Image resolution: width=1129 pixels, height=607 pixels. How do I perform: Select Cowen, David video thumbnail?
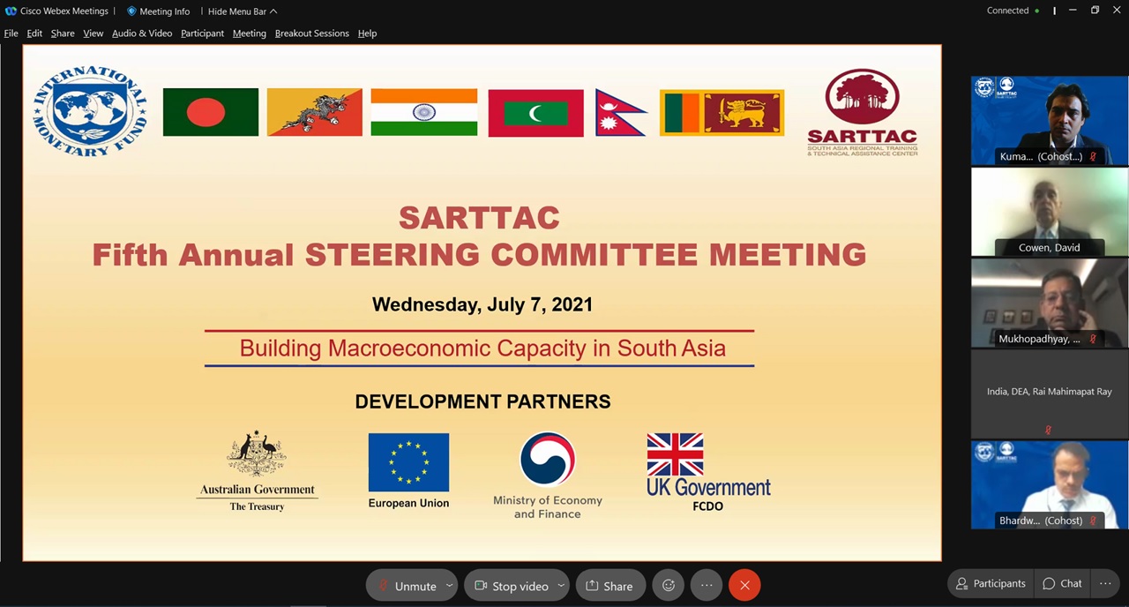click(1050, 212)
